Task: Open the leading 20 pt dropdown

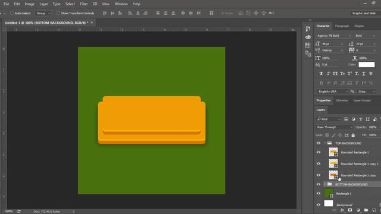Action: pos(366,44)
